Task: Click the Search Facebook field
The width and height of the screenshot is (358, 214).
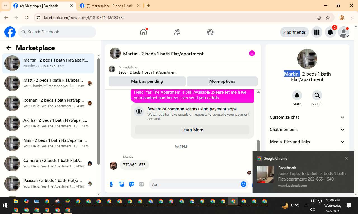Action: [57, 32]
